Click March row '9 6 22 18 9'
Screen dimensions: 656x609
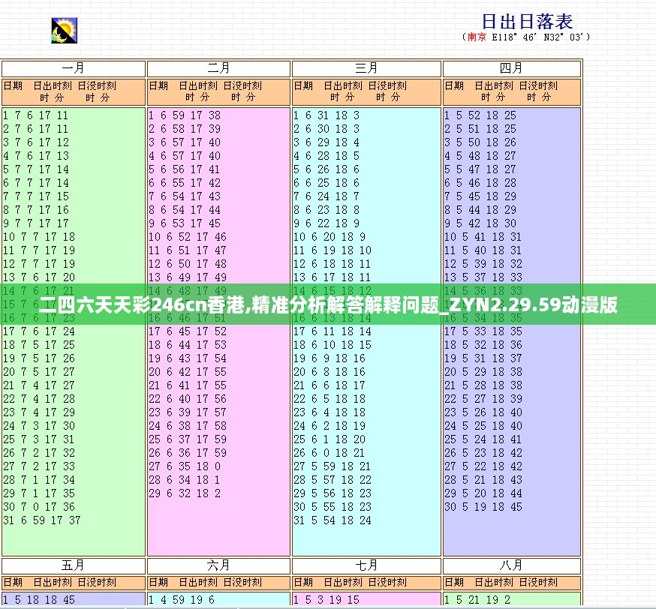pos(326,223)
